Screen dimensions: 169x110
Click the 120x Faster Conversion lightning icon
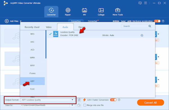pos(84,100)
